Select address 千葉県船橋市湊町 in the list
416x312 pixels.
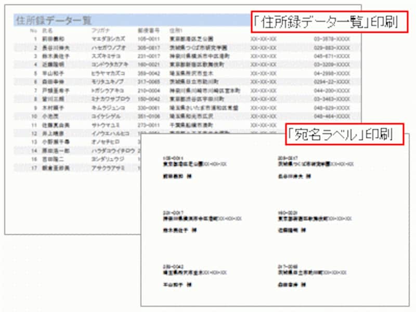tap(191, 125)
